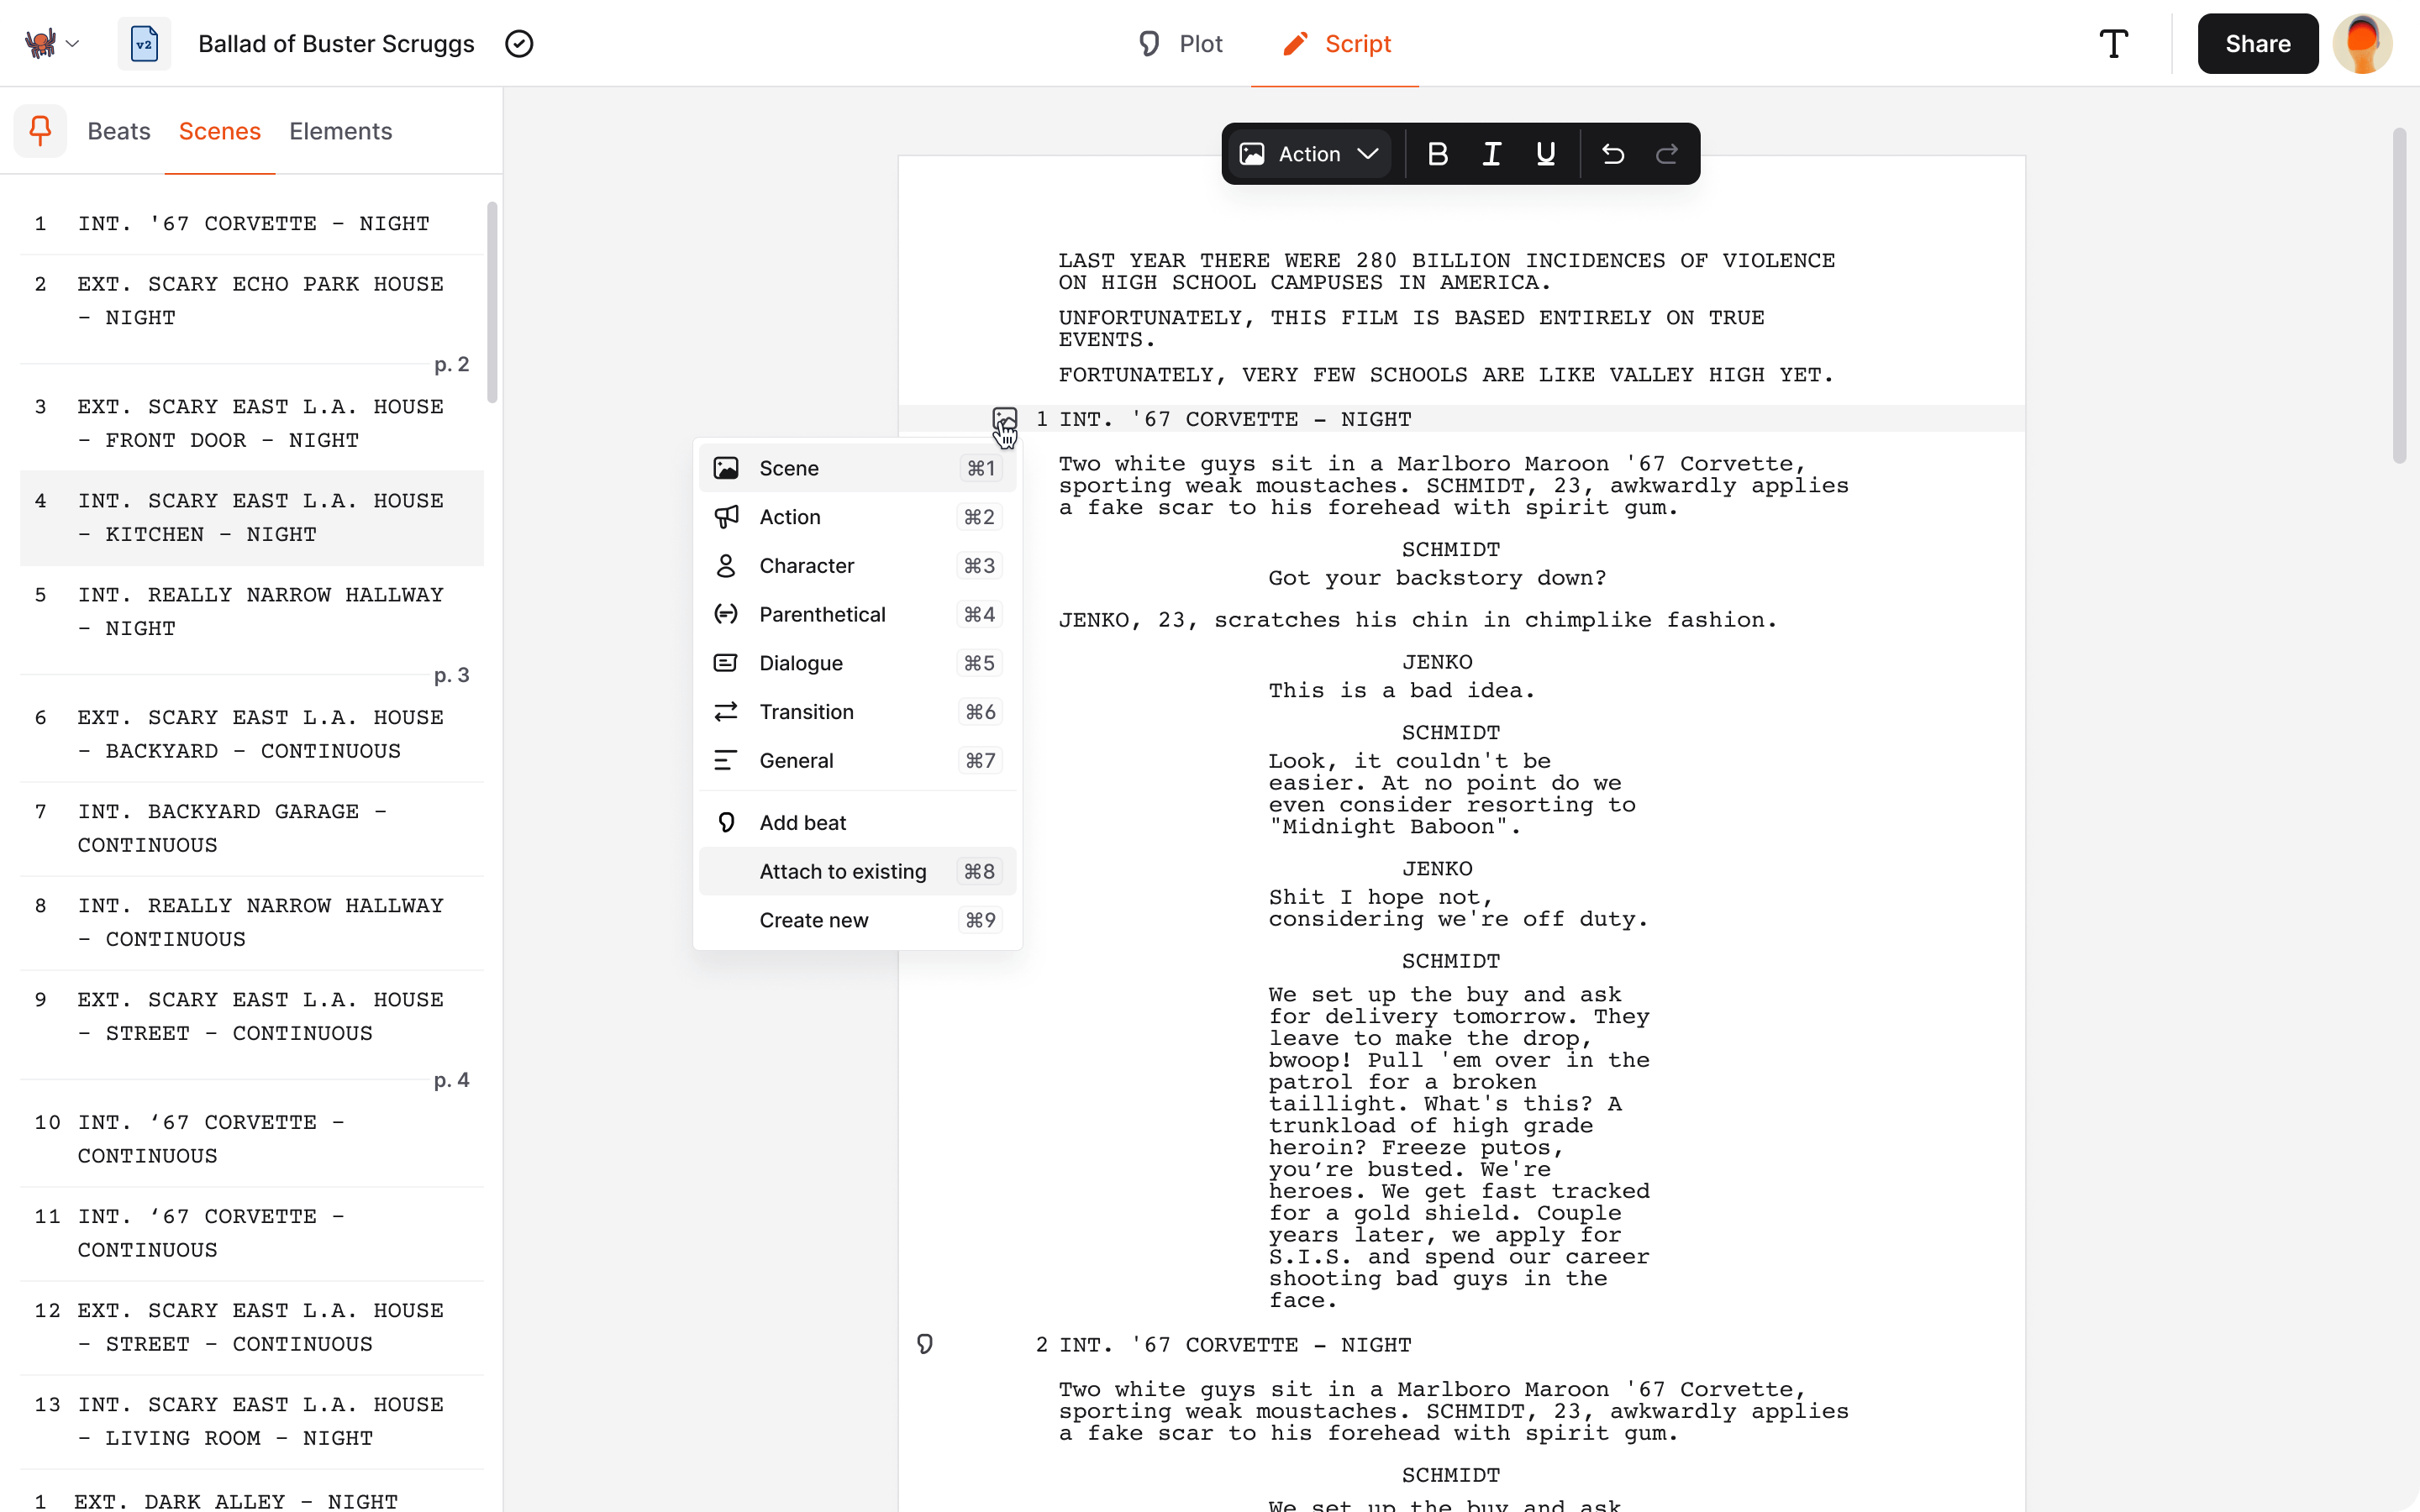Choose Action in the element menu

pos(857,517)
